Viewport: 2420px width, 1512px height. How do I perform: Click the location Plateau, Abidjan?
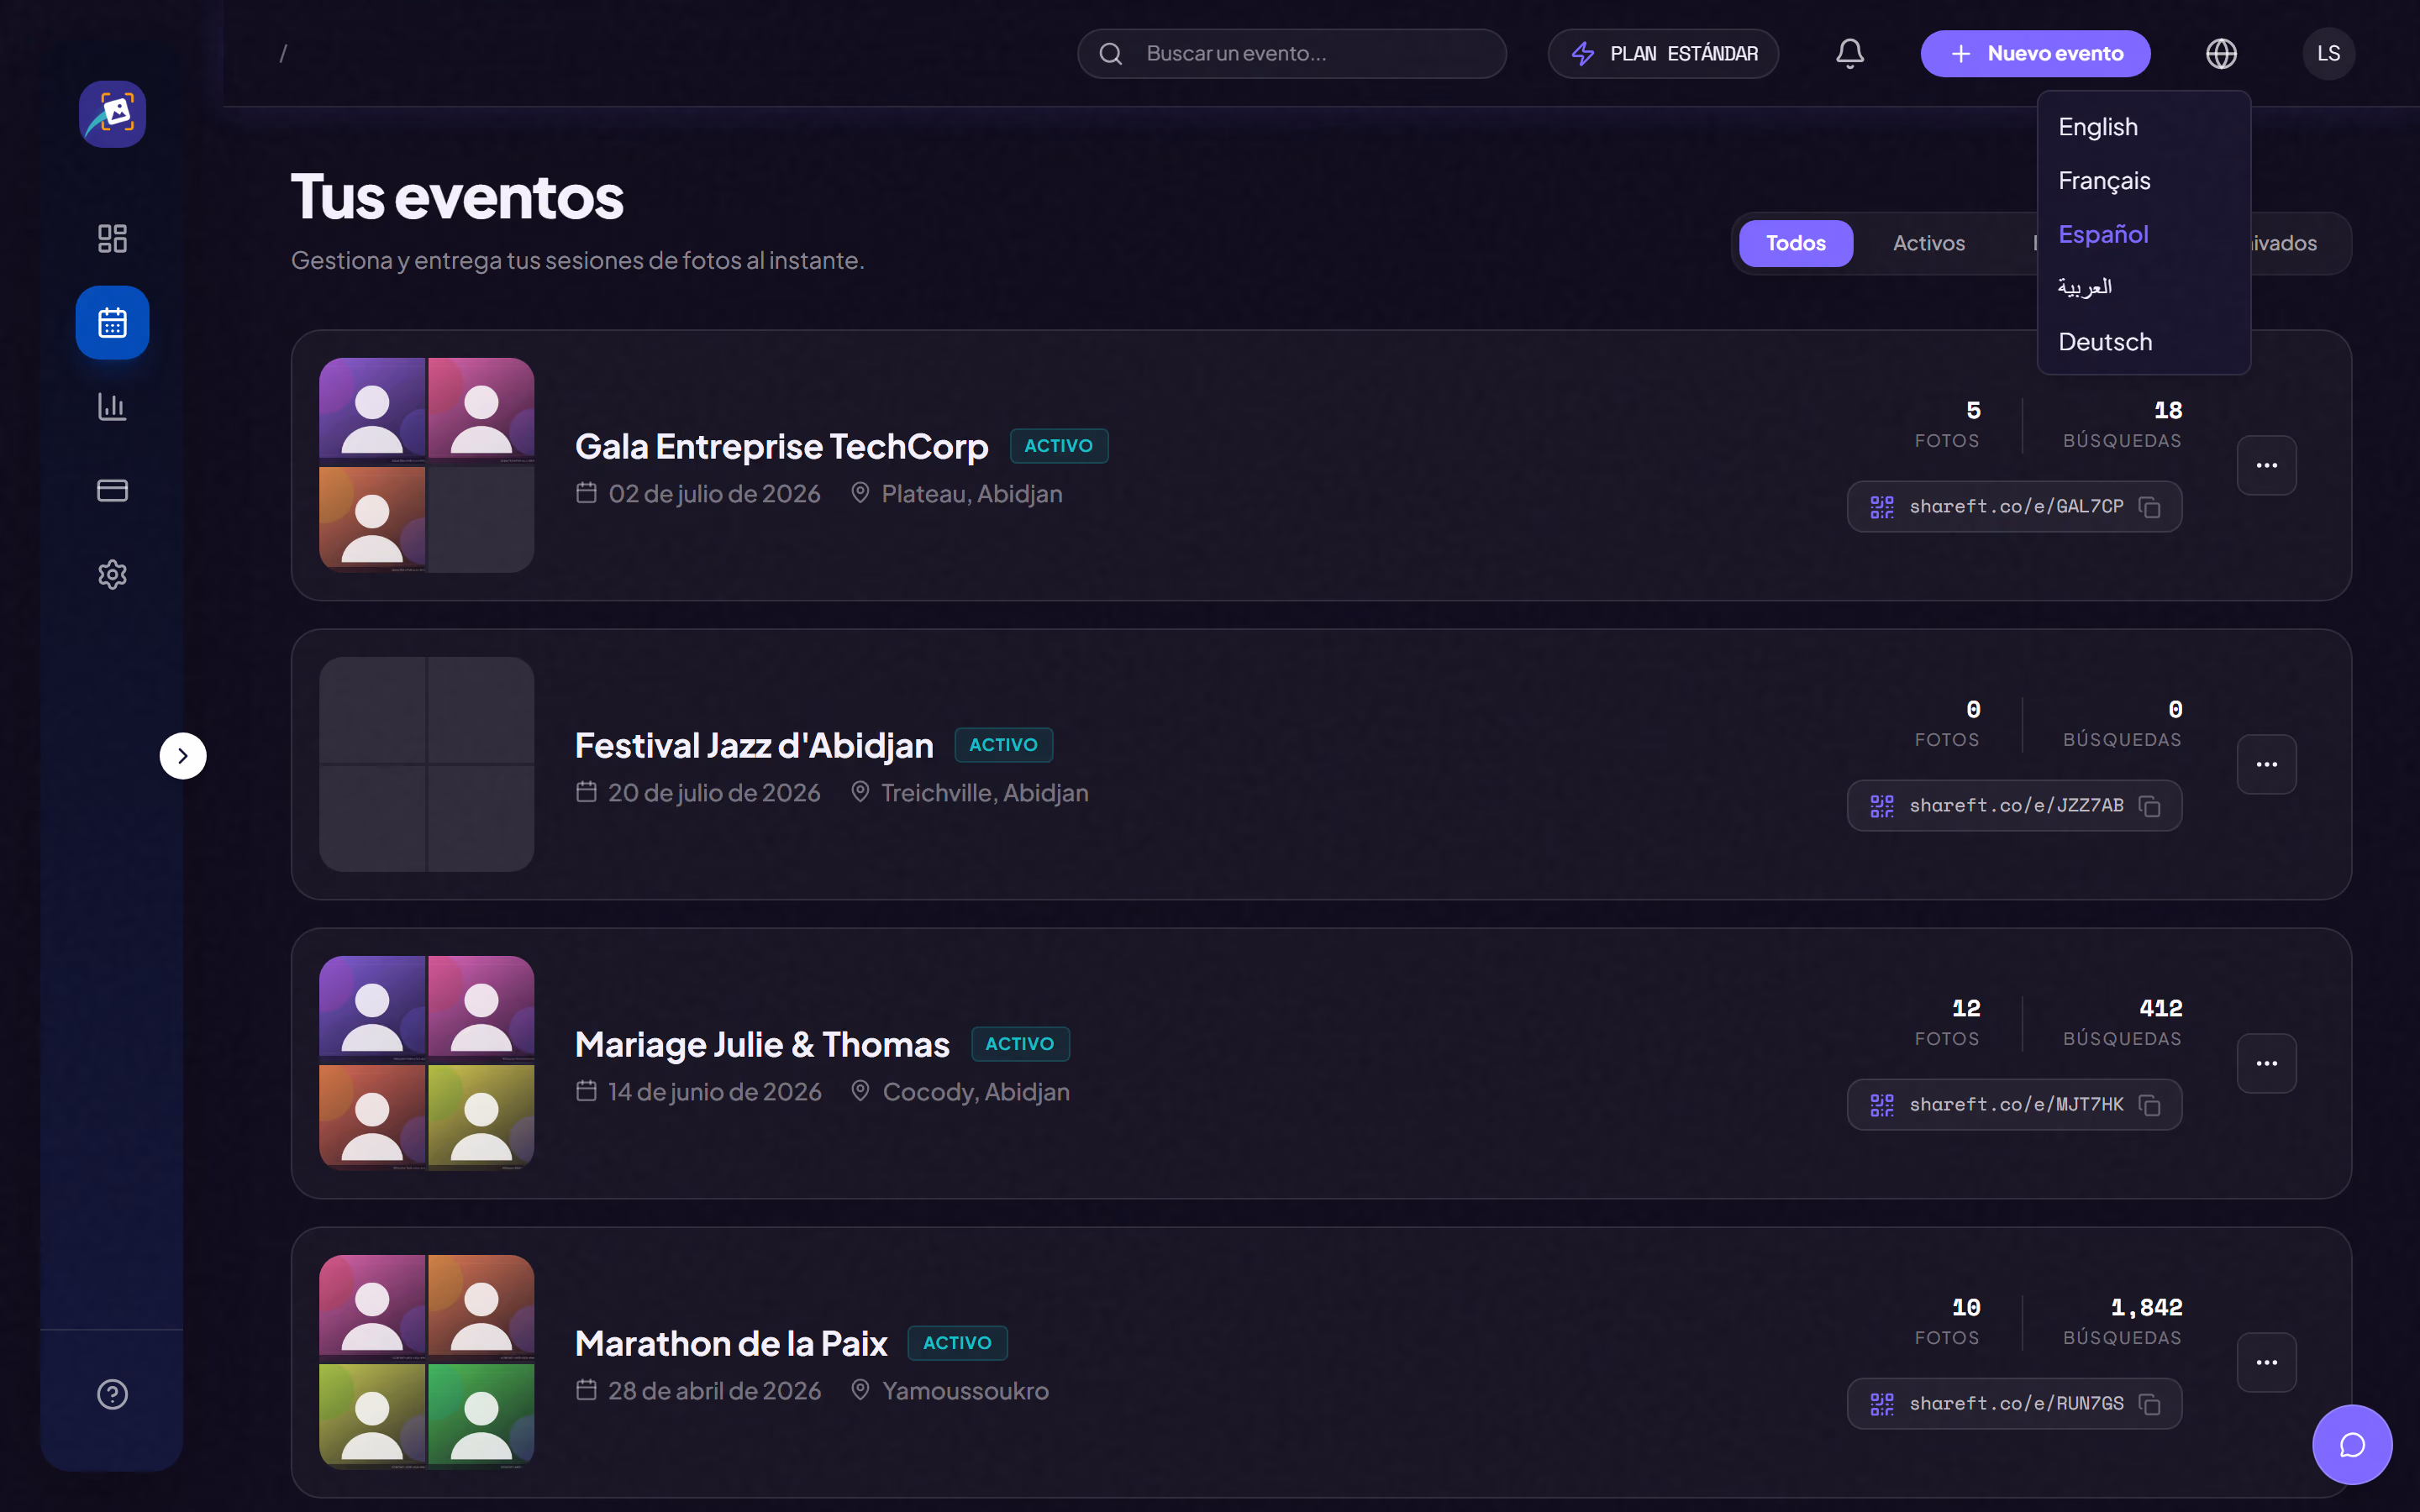click(971, 494)
